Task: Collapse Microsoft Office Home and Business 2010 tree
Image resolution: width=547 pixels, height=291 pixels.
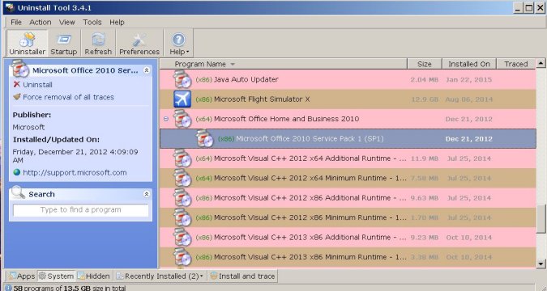Action: tap(166, 119)
